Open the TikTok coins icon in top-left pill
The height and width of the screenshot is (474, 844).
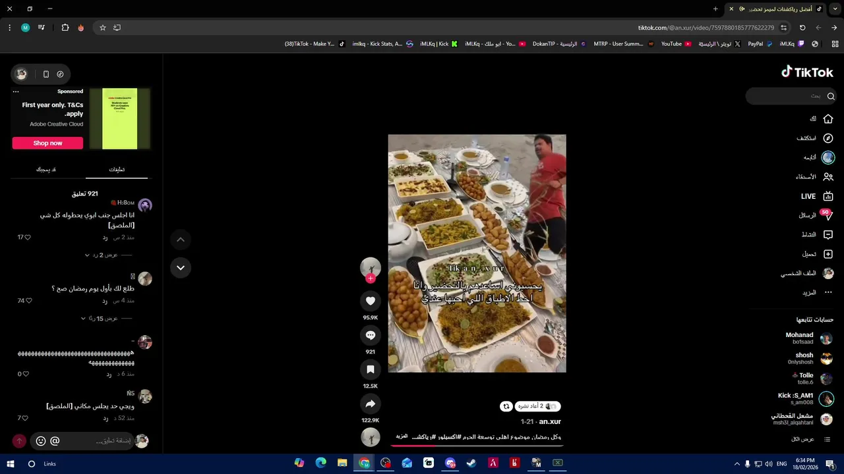click(x=60, y=74)
